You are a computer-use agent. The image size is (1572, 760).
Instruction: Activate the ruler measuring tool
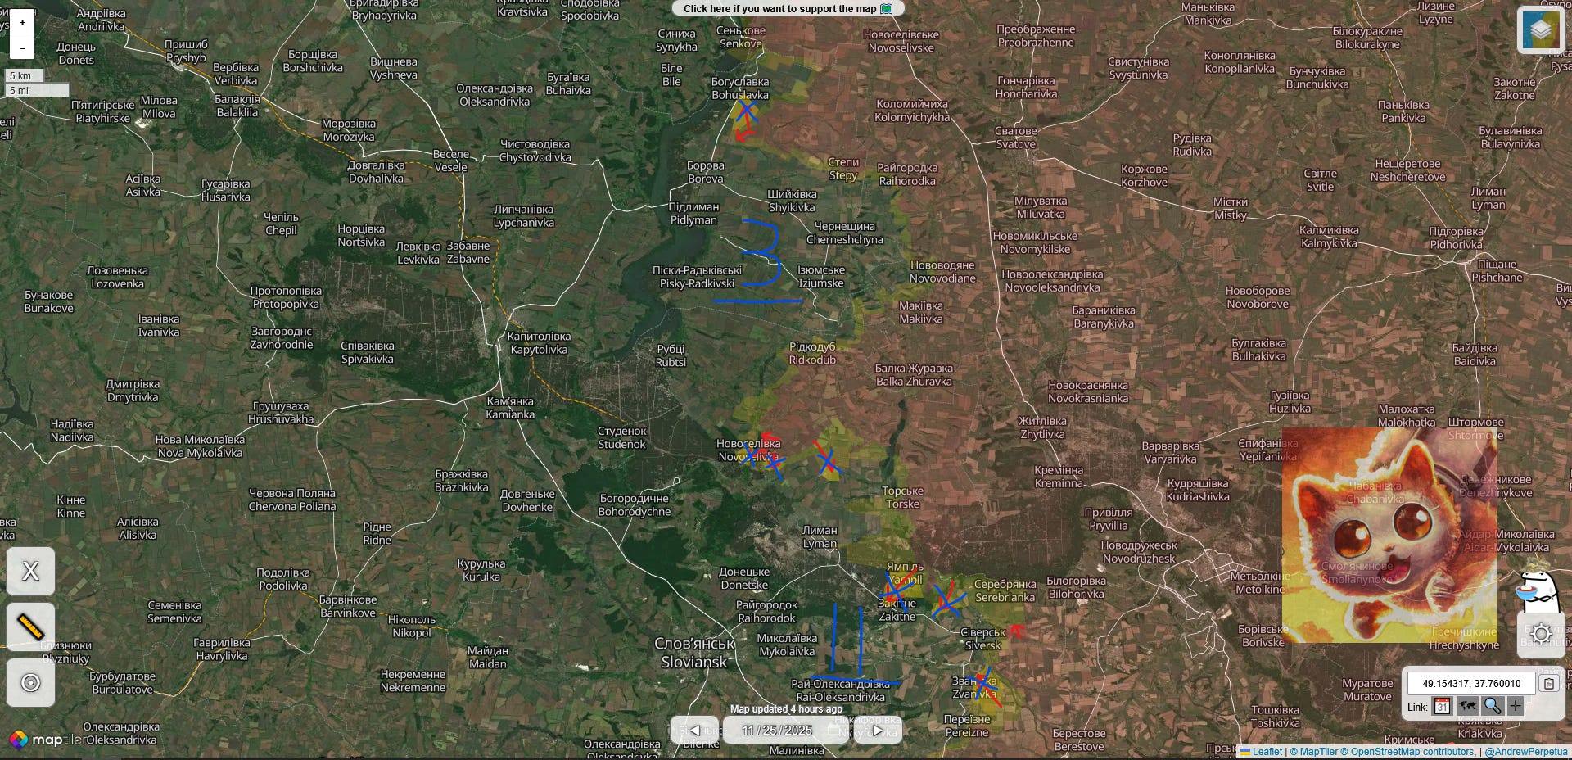pos(31,627)
